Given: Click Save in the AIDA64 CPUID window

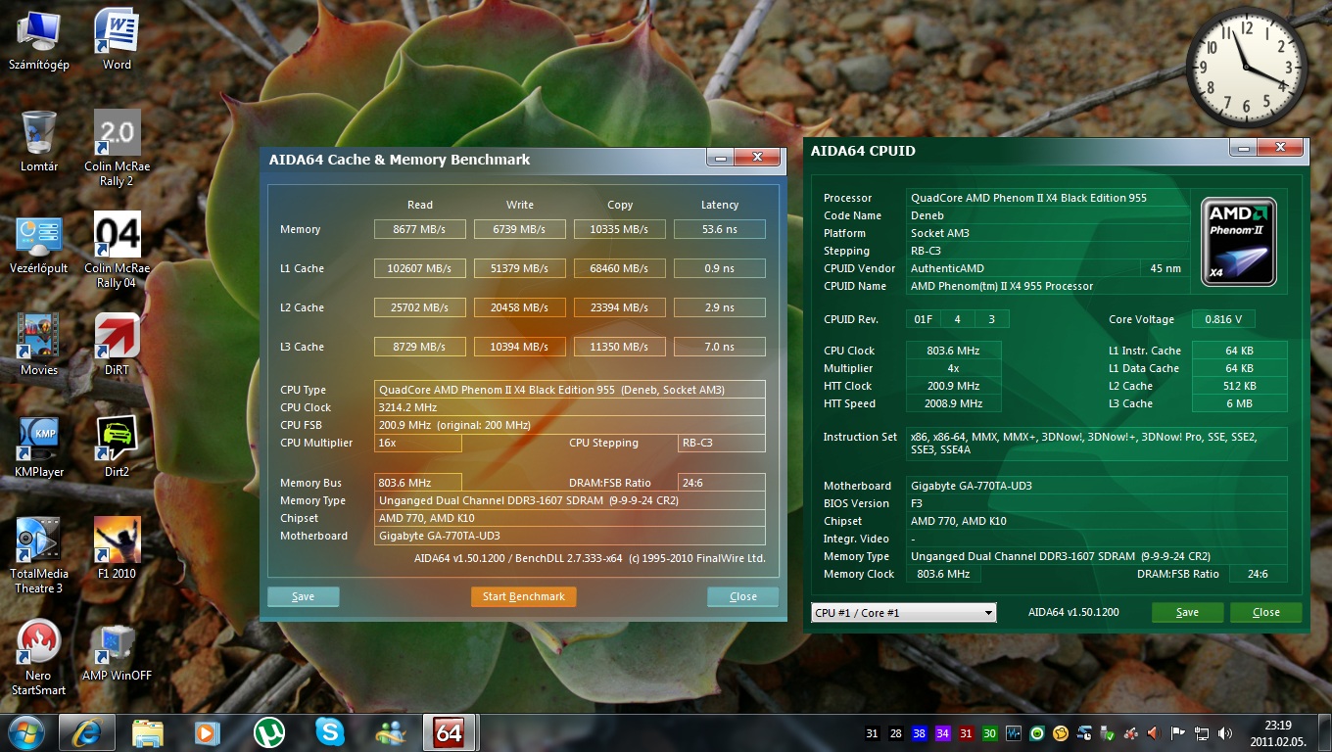Looking at the screenshot, I should pyautogui.click(x=1188, y=612).
